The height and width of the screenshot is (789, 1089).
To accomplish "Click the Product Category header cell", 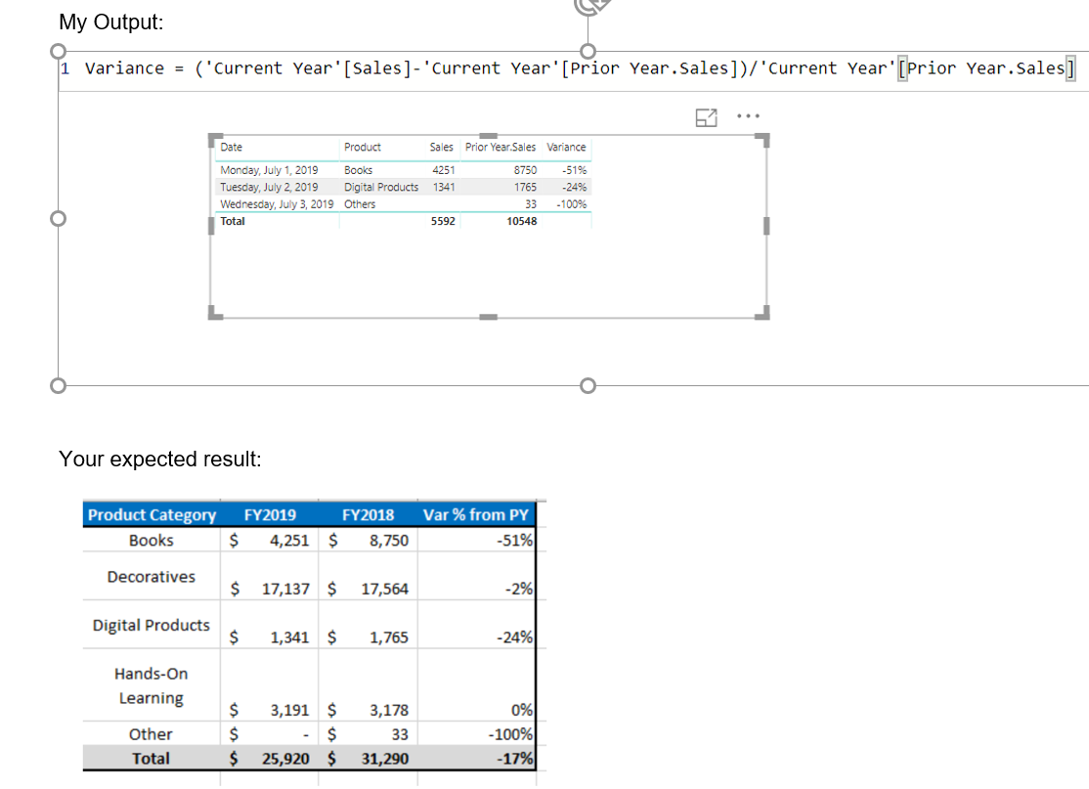I will (152, 514).
